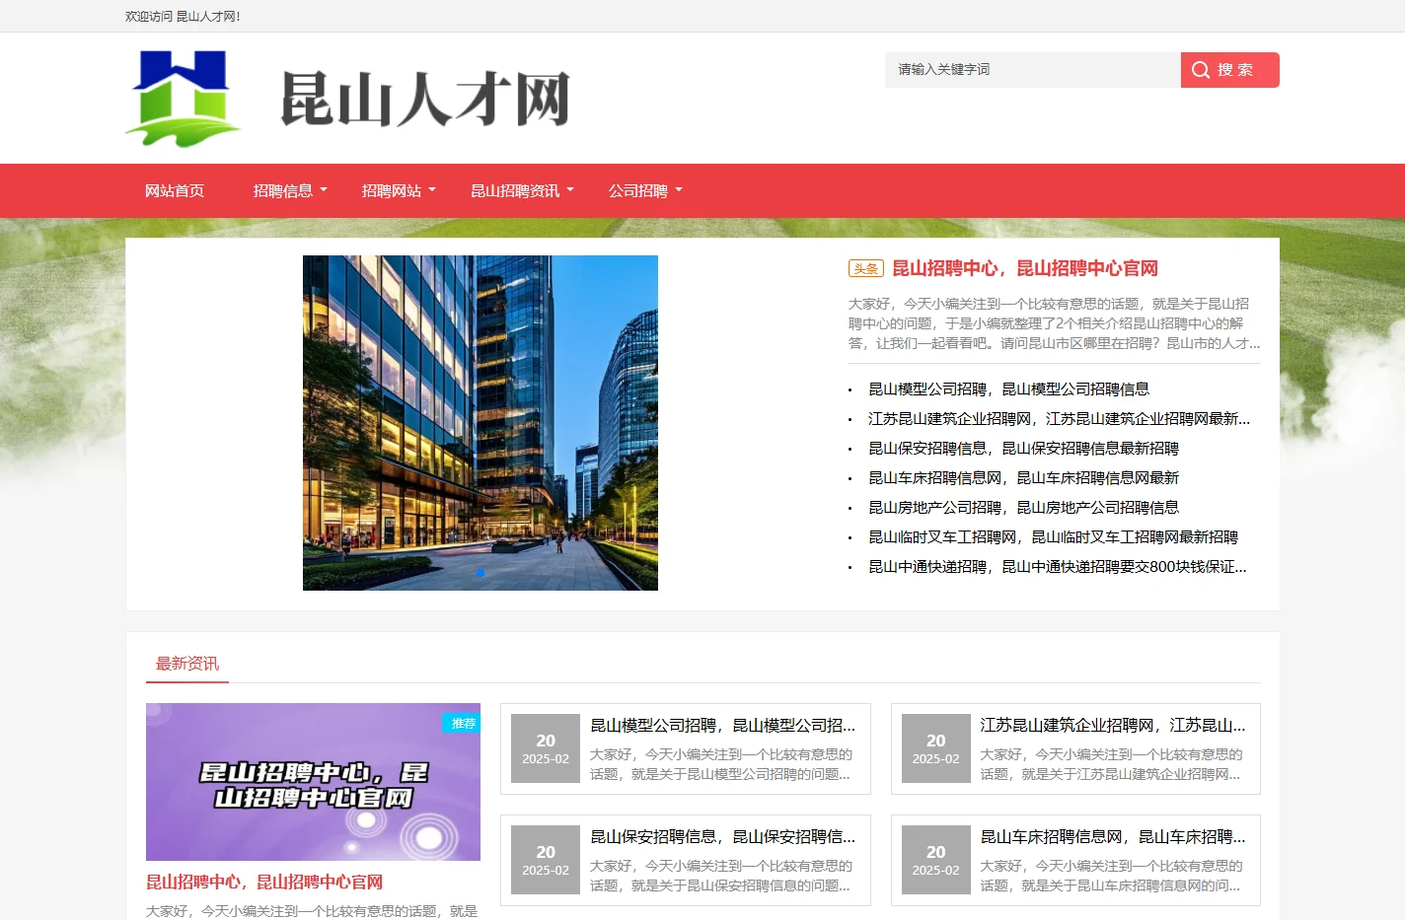
Task: Click summary text under 昆山模型公司招聘 card
Action: click(x=721, y=764)
